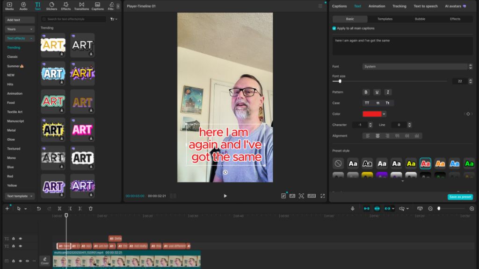This screenshot has height=269, width=479.
Task: Open the player menu hamburger icon
Action: tap(320, 6)
